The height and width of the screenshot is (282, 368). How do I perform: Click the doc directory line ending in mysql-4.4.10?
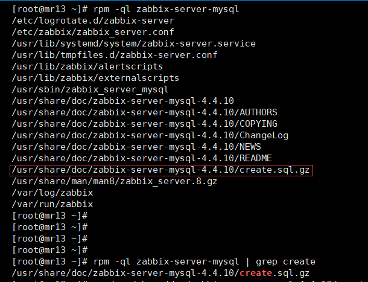[x=123, y=101]
